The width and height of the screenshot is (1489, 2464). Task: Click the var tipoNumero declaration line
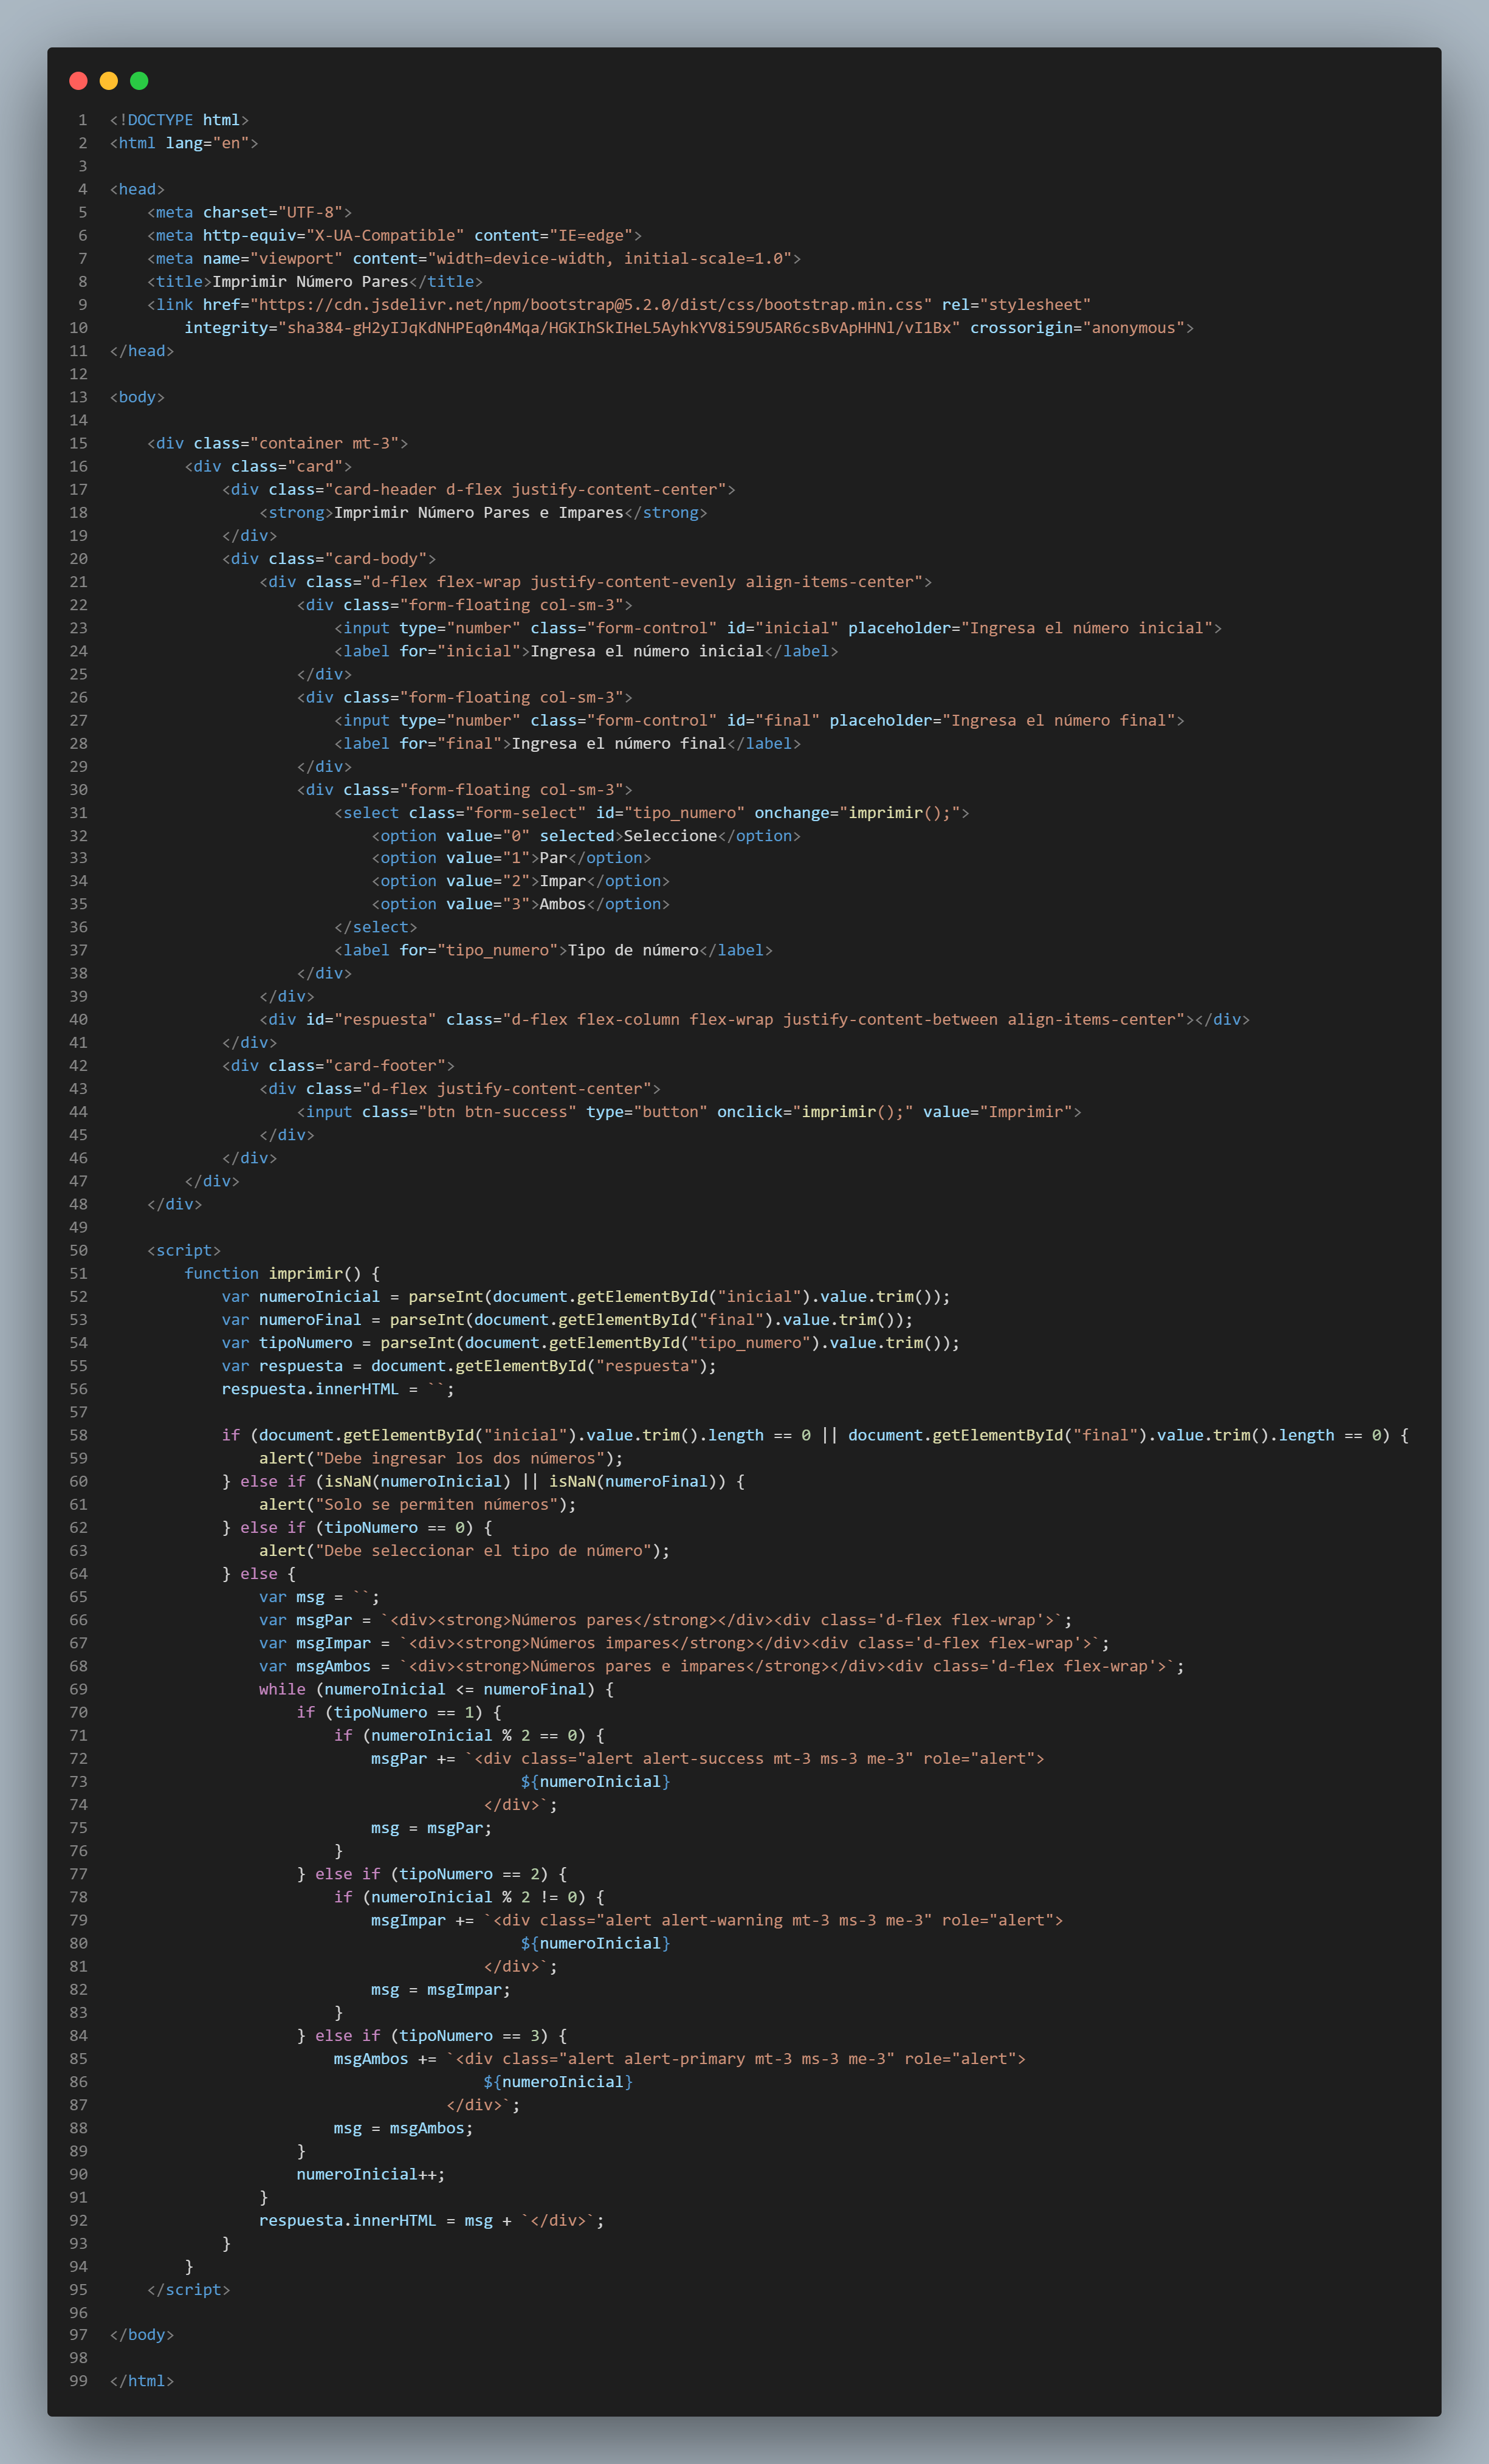pos(591,1342)
